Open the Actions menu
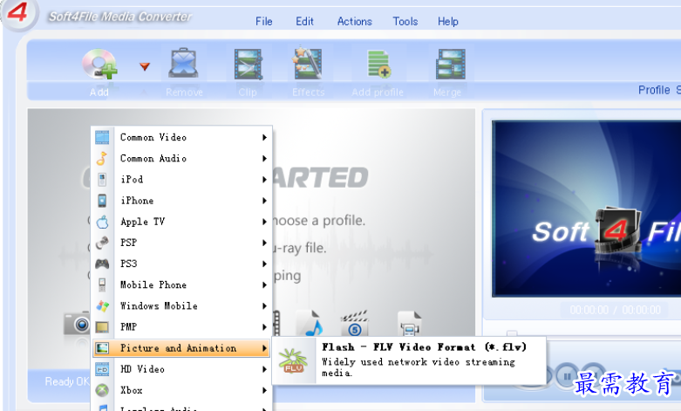The width and height of the screenshot is (681, 411). (x=354, y=21)
